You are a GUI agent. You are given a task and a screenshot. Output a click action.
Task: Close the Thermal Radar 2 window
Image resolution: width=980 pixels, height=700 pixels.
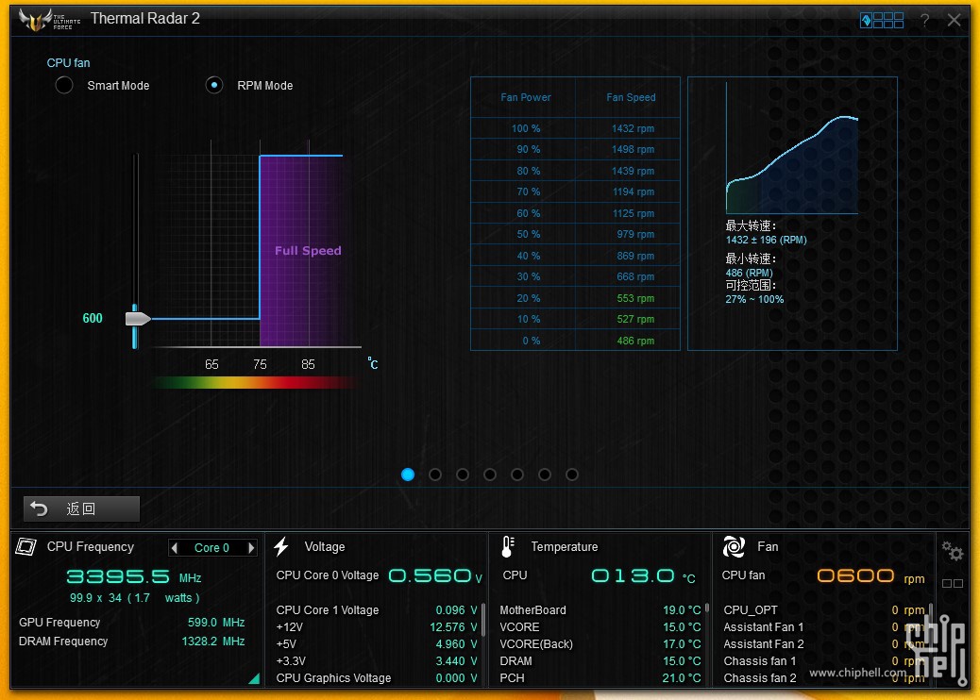[954, 20]
